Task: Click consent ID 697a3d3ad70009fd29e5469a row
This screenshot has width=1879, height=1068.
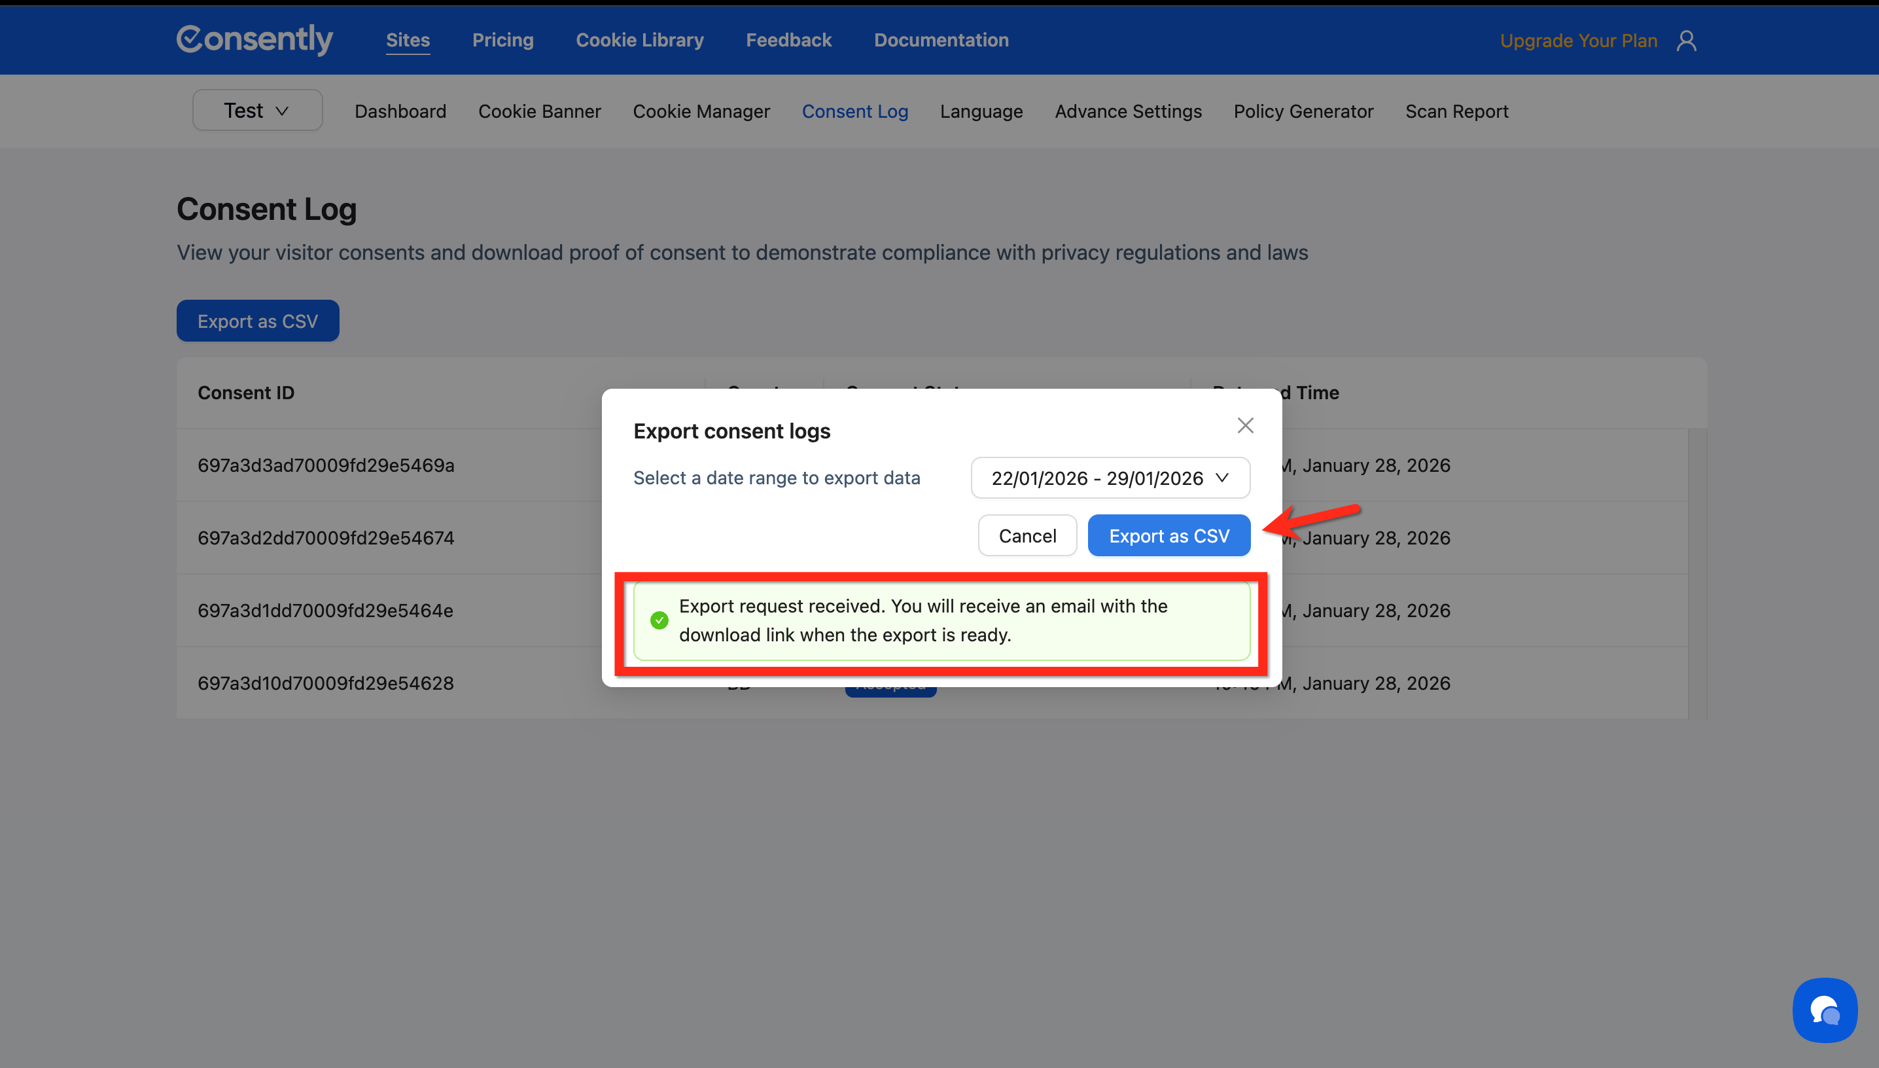Action: click(326, 466)
